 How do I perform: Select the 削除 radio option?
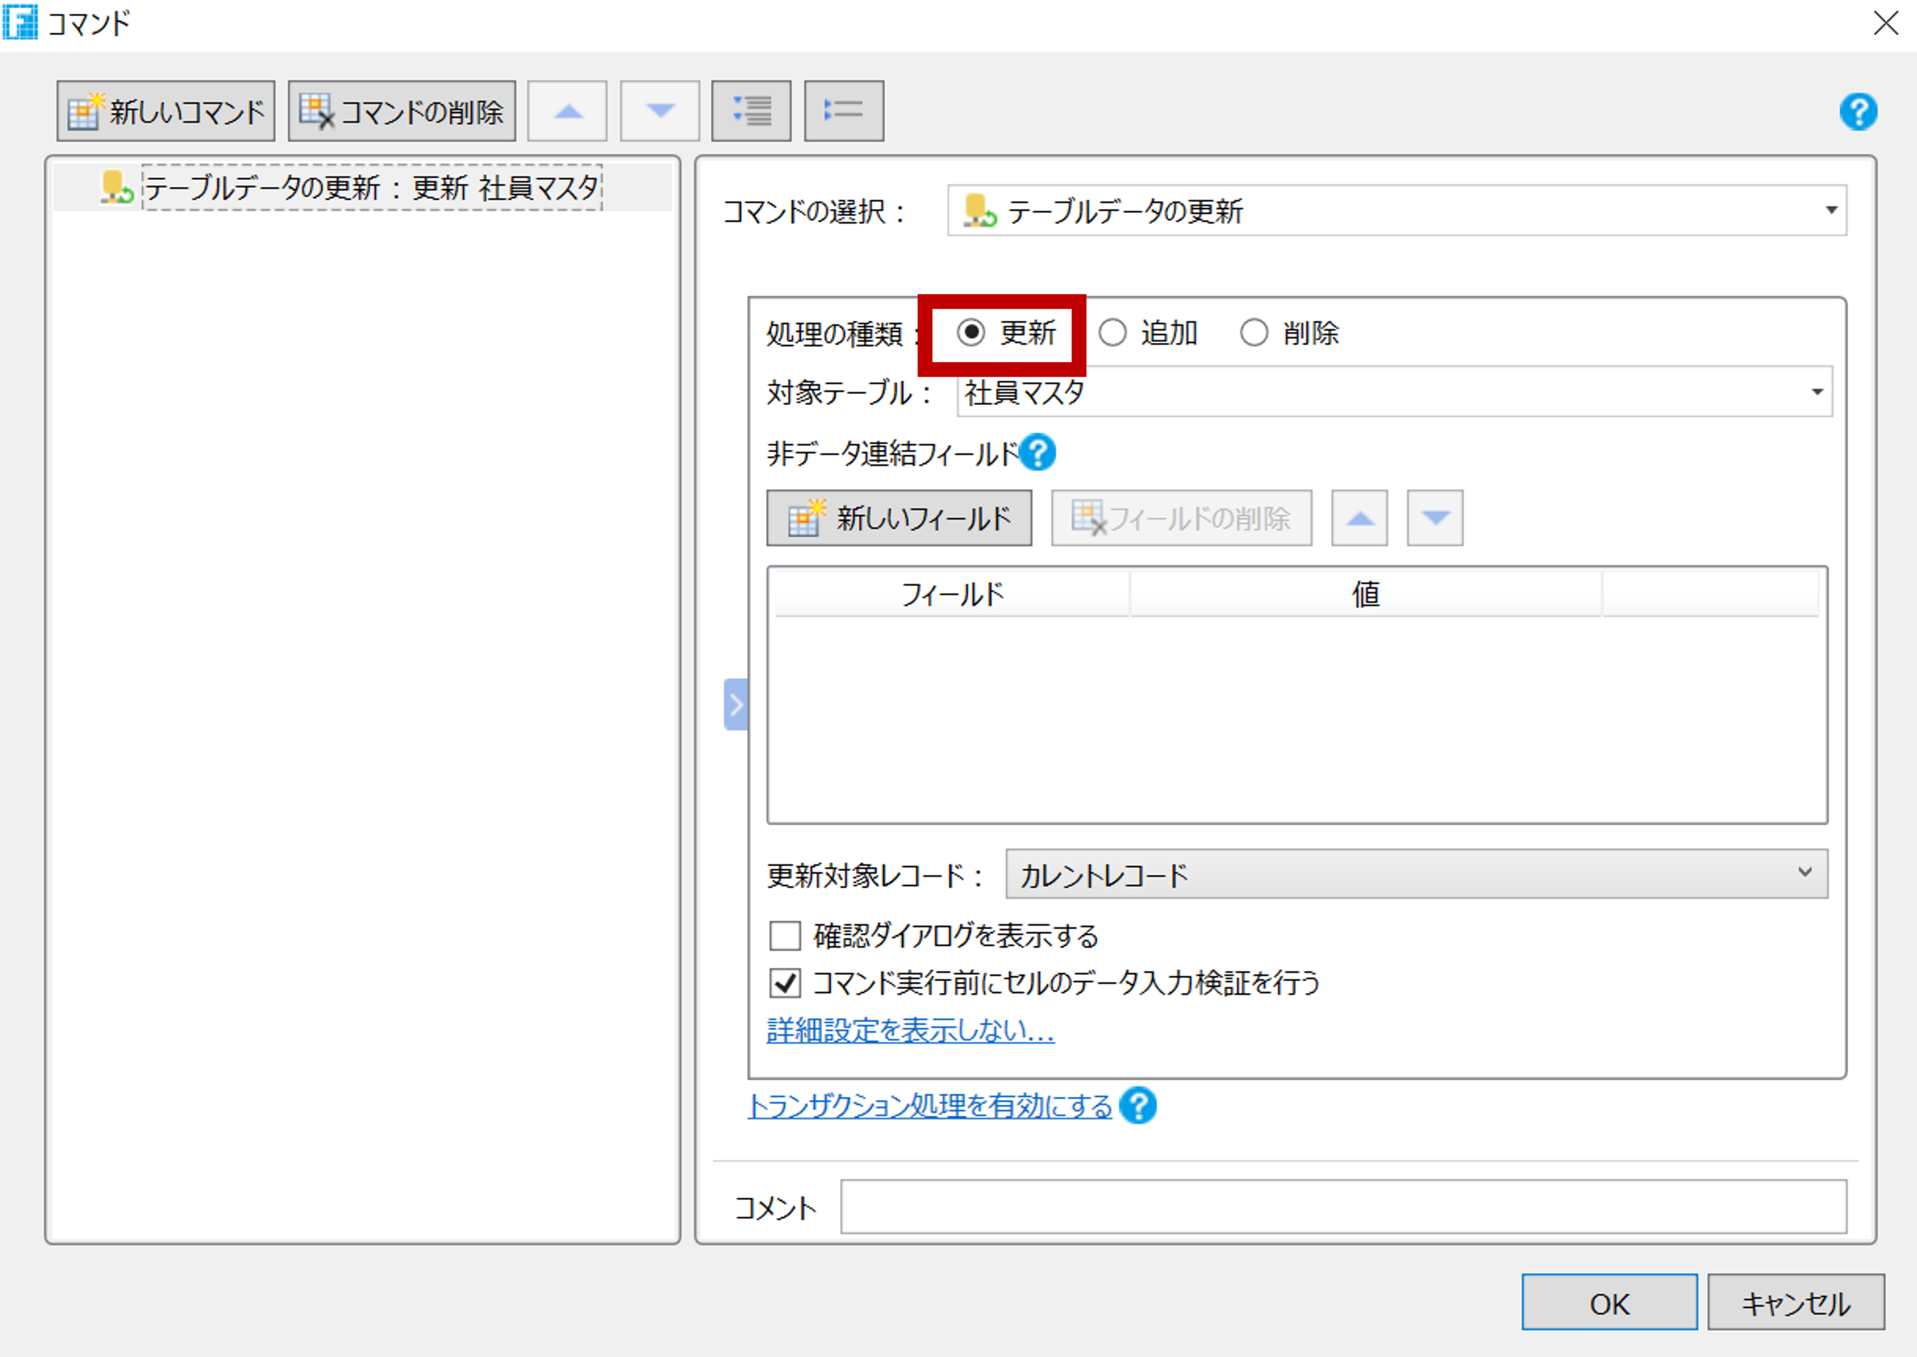[1254, 333]
